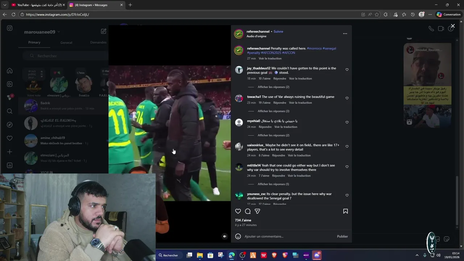This screenshot has height=261, width=464.
Task: Expand replies (2) under myehia0's comment
Action: pyautogui.click(x=273, y=135)
